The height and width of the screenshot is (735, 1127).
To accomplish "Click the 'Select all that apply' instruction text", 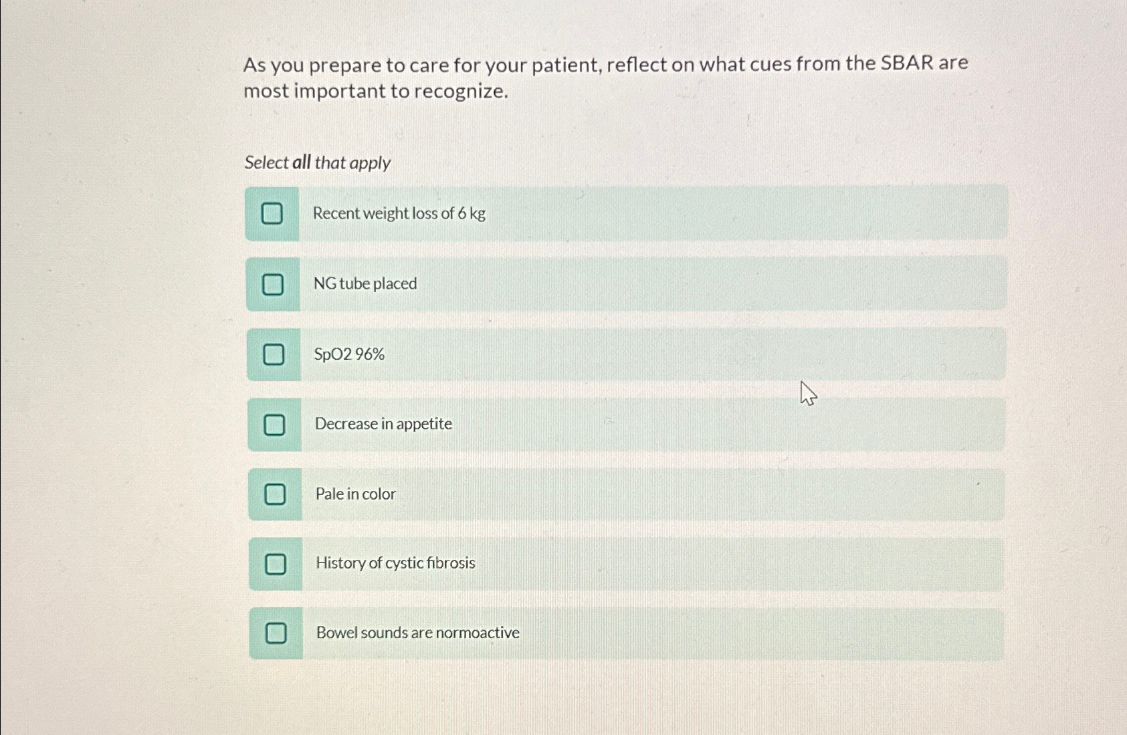I will point(317,163).
